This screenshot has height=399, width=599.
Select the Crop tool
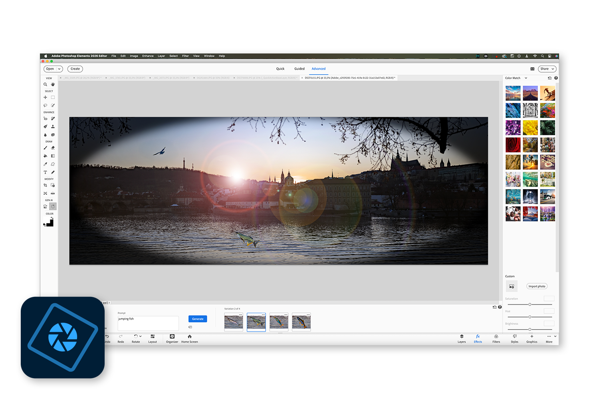coord(45,186)
